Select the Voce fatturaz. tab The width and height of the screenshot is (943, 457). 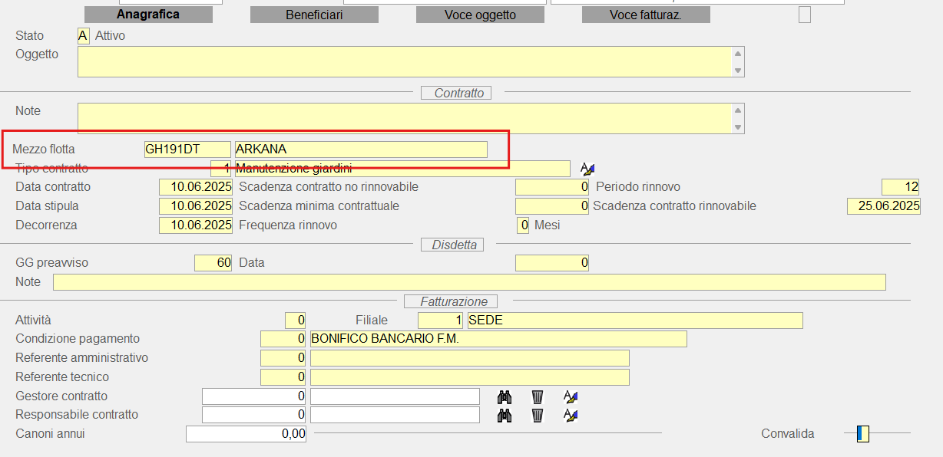pyautogui.click(x=646, y=15)
